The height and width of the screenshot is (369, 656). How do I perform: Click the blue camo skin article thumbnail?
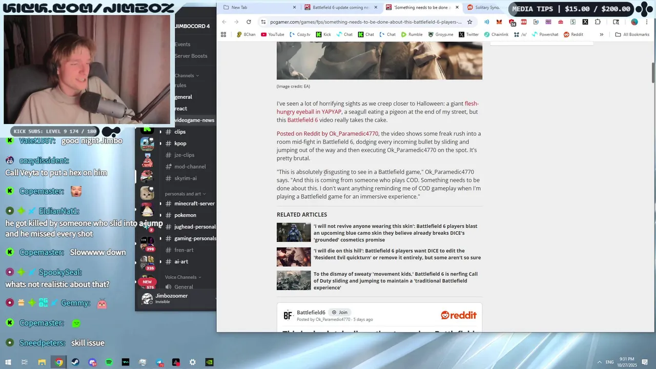click(294, 232)
